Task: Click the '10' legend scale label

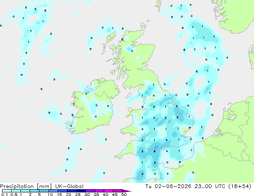Action: coord(50,194)
